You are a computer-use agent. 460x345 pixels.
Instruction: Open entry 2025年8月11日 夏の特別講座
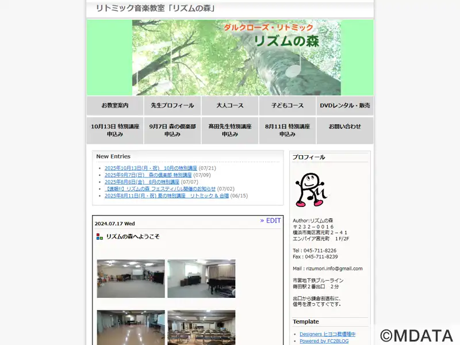click(x=167, y=195)
